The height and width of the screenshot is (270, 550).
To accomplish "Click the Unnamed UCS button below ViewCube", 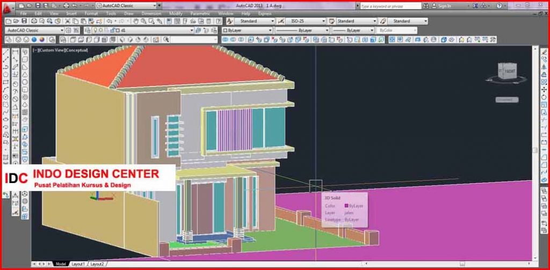I will pyautogui.click(x=507, y=100).
